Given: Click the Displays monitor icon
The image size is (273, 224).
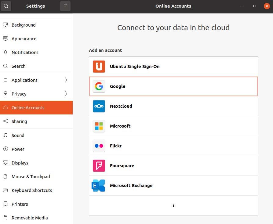Looking at the screenshot, I should 5,163.
